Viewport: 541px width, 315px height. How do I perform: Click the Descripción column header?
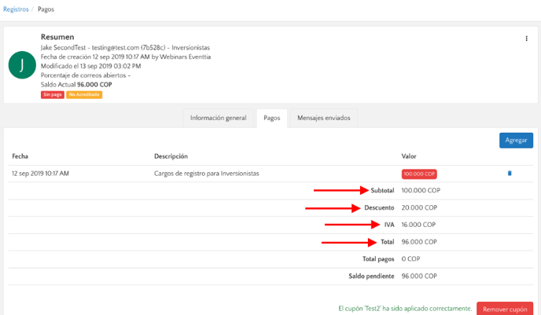[171, 156]
